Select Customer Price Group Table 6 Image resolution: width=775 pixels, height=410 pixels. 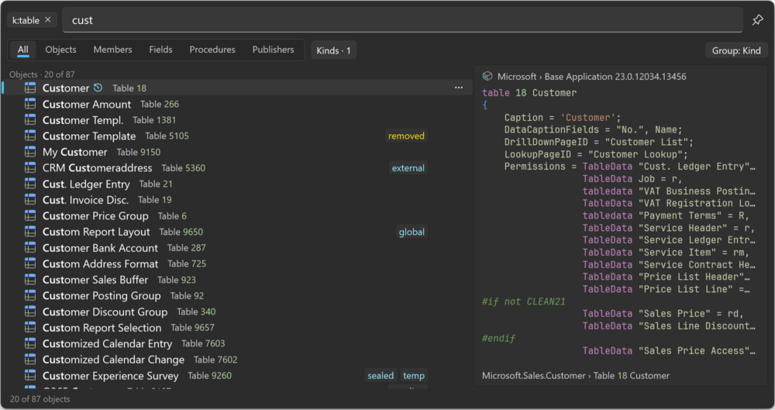(x=237, y=215)
